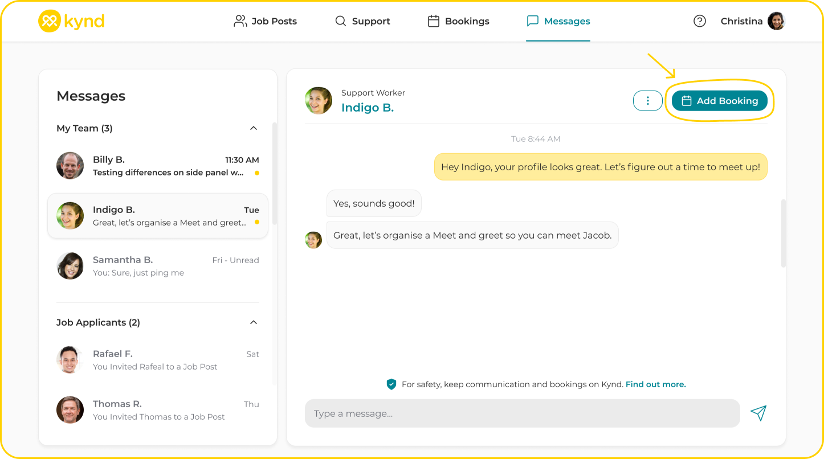Click the Kynd heart logo
The height and width of the screenshot is (459, 824).
pos(50,21)
